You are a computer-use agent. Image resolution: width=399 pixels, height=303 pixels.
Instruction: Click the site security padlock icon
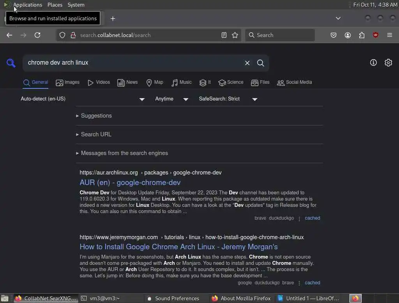[x=73, y=35]
